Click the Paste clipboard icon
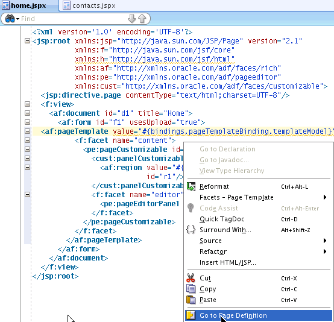334x322 pixels. point(191,300)
